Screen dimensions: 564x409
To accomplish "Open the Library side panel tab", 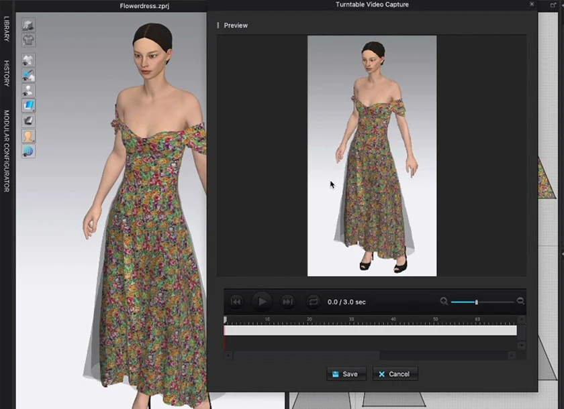I will click(7, 30).
